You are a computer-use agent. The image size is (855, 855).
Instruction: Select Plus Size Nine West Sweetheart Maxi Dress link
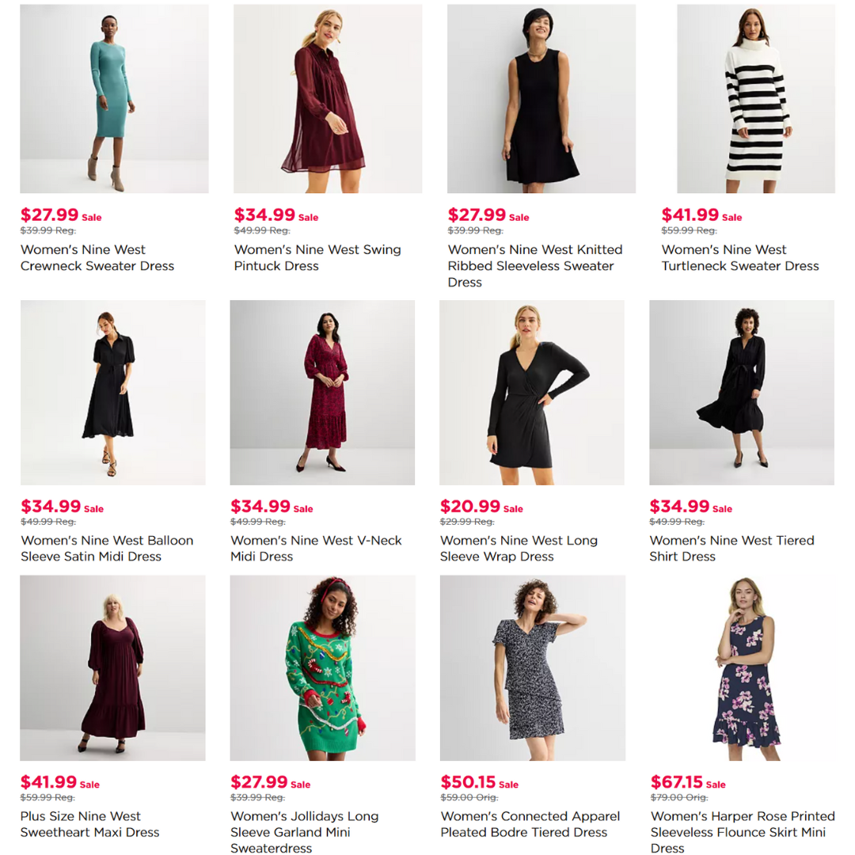[90, 824]
